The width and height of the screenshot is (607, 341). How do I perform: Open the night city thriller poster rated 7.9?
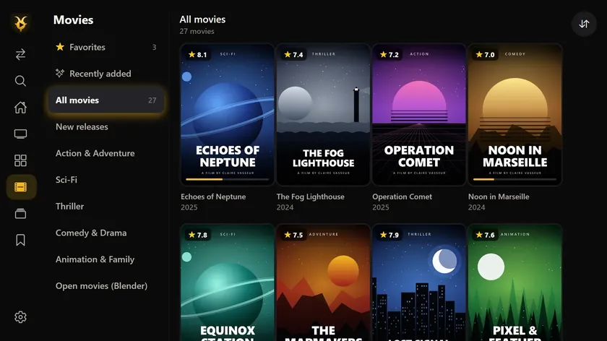[419, 283]
